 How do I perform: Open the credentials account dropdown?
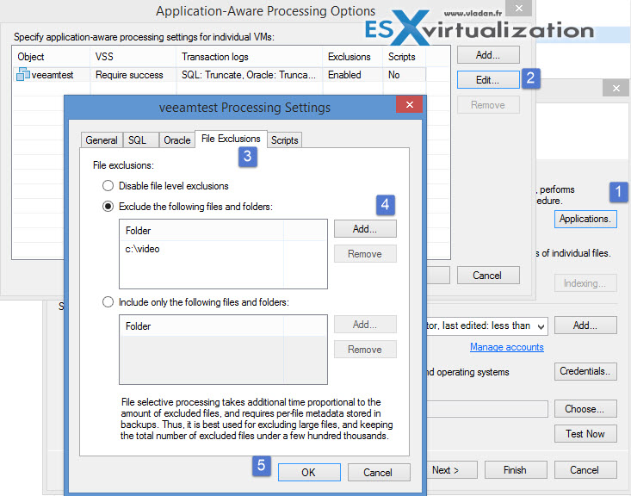click(x=541, y=326)
